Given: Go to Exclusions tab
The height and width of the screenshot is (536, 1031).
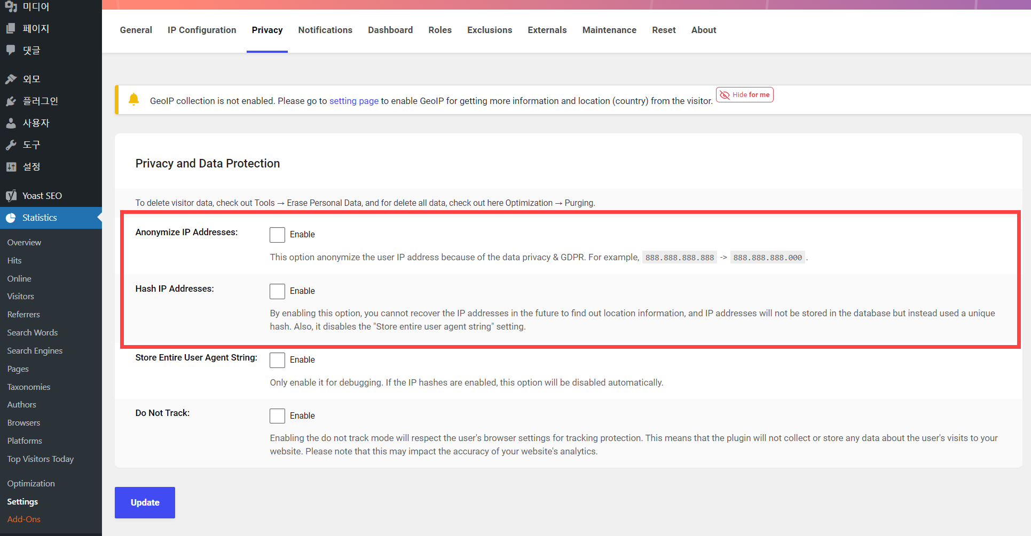Looking at the screenshot, I should pyautogui.click(x=490, y=30).
